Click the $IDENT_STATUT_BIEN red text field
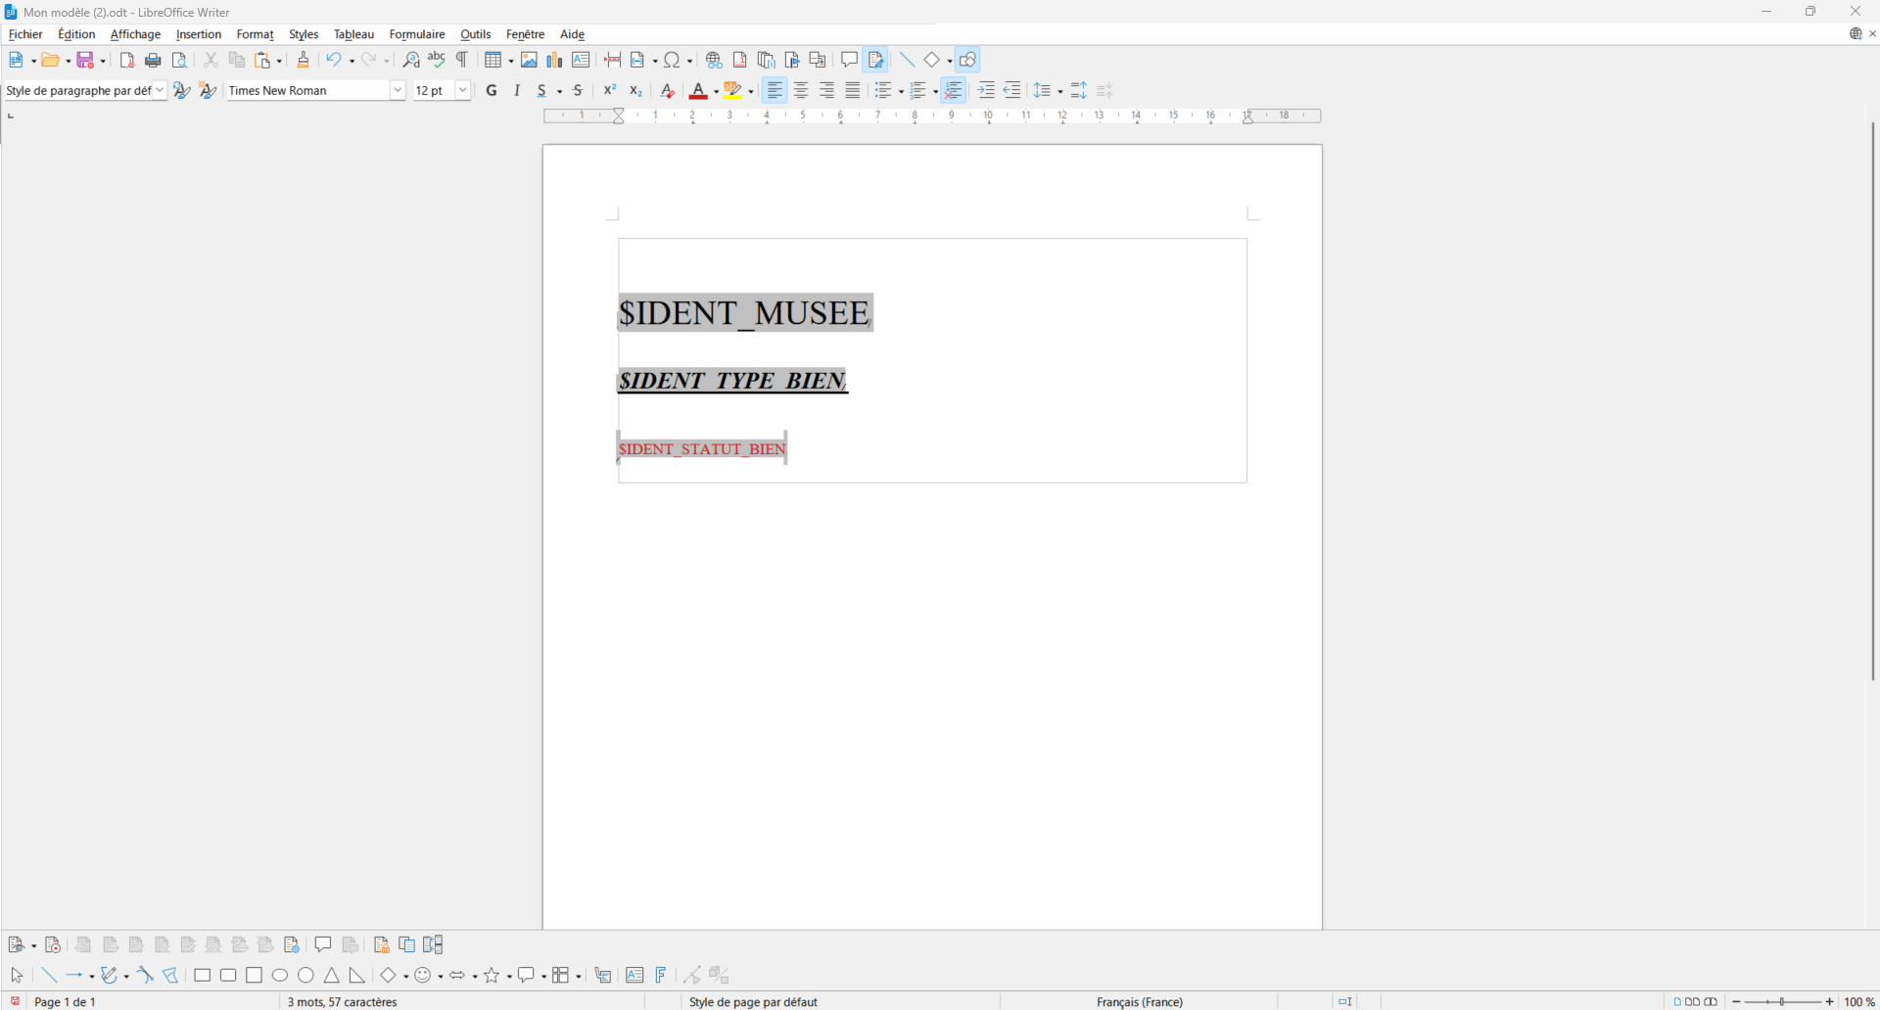The height and width of the screenshot is (1010, 1880). click(x=702, y=449)
